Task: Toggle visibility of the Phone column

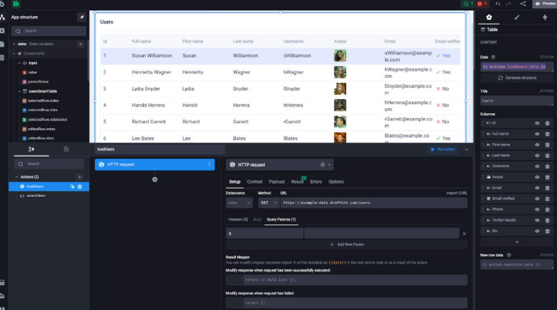Action: pos(537,209)
